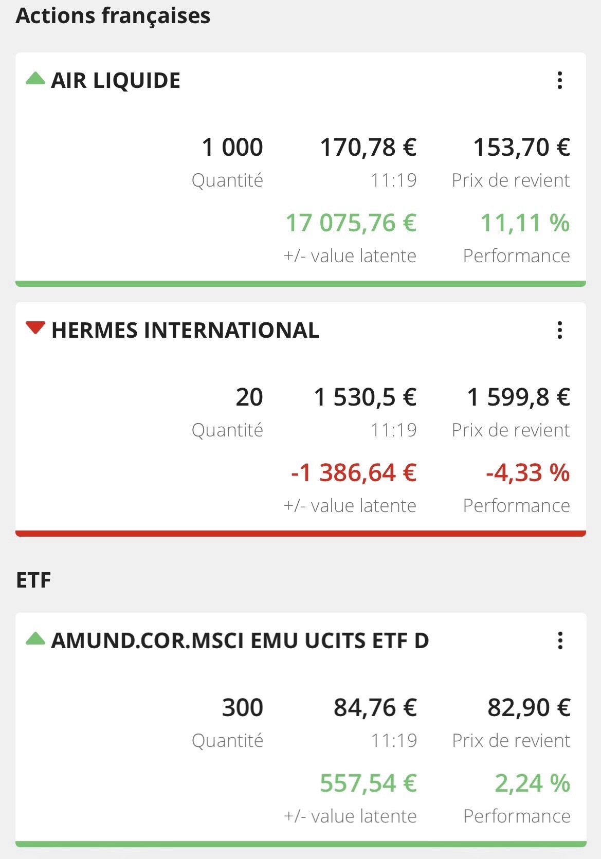Open the HERMES INTERNATIONAL stock title
Image resolution: width=601 pixels, height=859 pixels.
pos(185,330)
